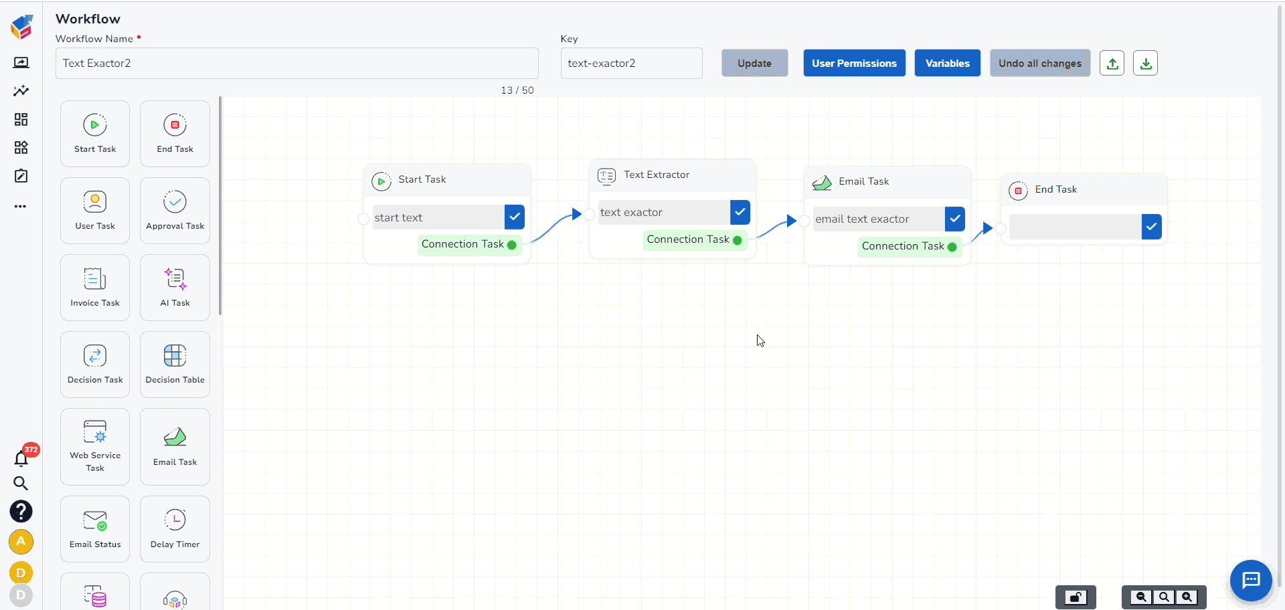Viewport: 1285px width, 610px height.
Task: Toggle the checkmark on End Task node
Action: (1151, 227)
